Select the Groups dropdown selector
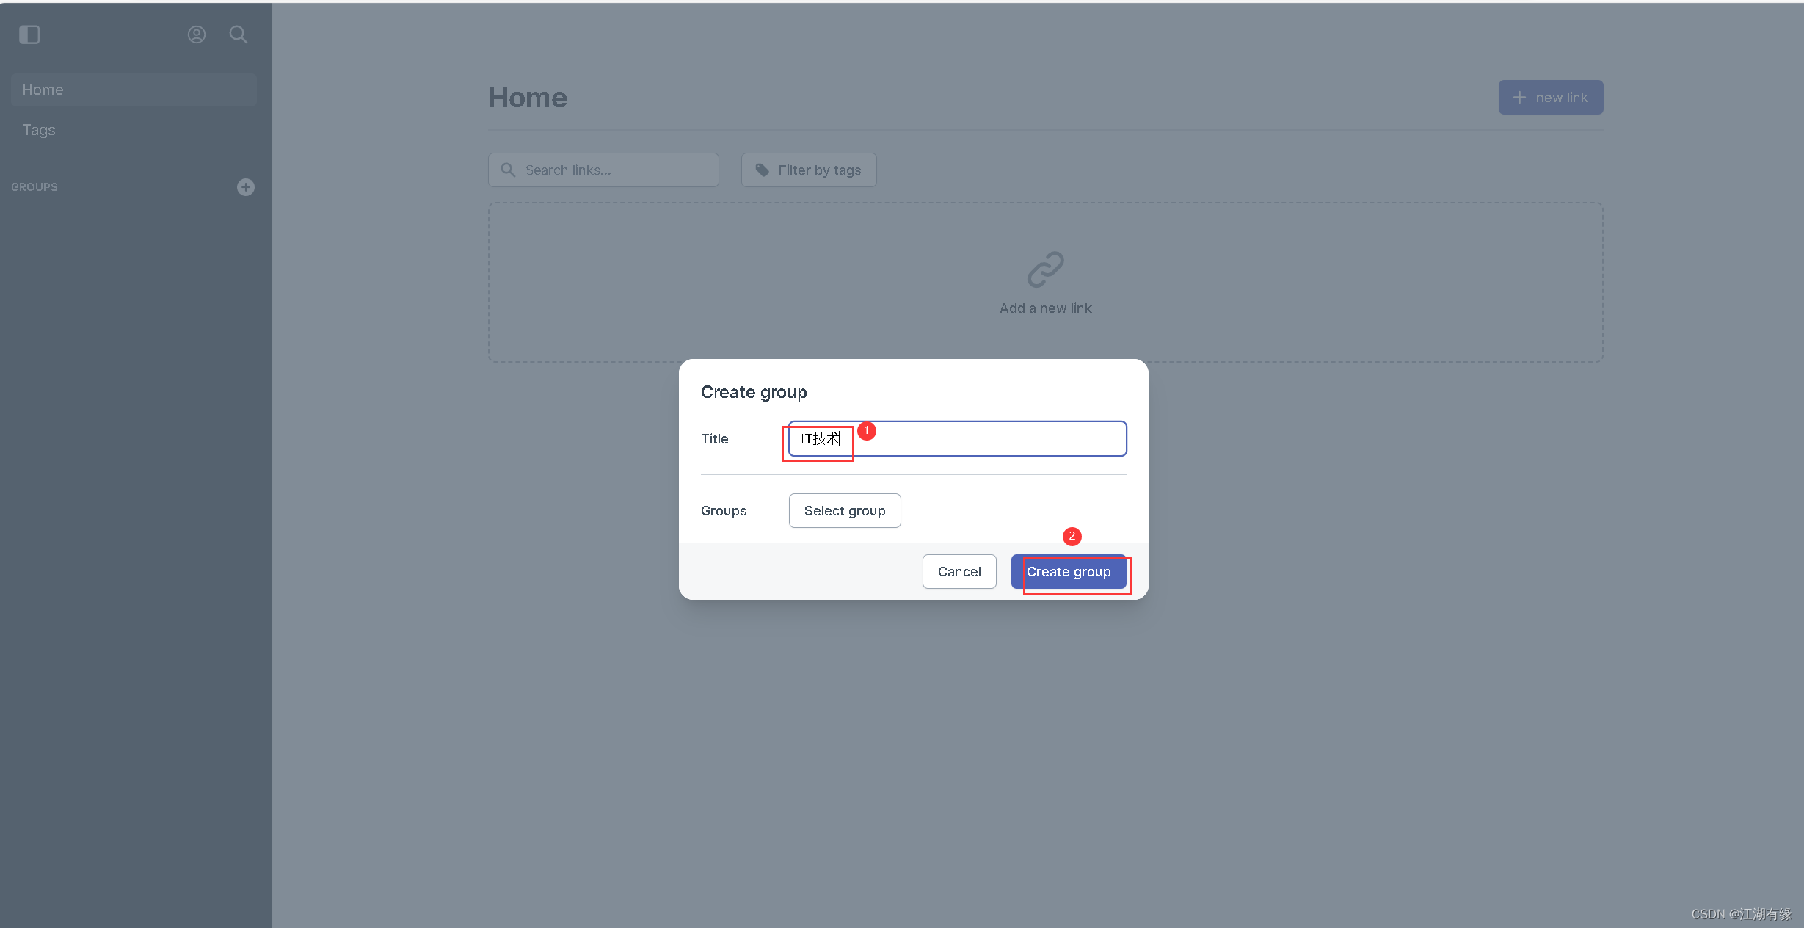 (x=845, y=510)
